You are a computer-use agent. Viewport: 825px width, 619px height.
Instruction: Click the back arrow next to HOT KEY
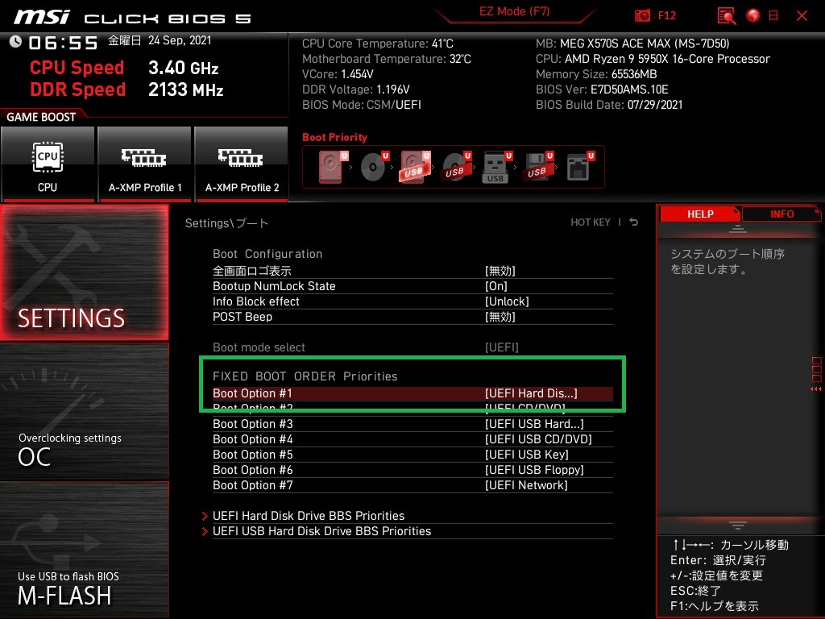click(x=634, y=222)
